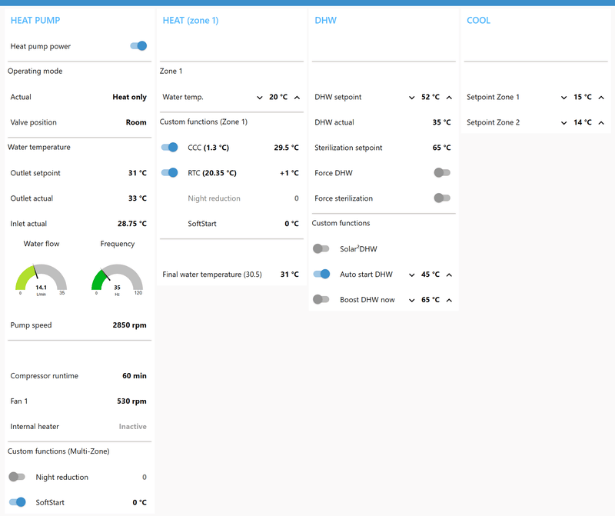The width and height of the screenshot is (615, 516).
Task: Lower the cooling Setpoint Zone 2
Action: [563, 123]
